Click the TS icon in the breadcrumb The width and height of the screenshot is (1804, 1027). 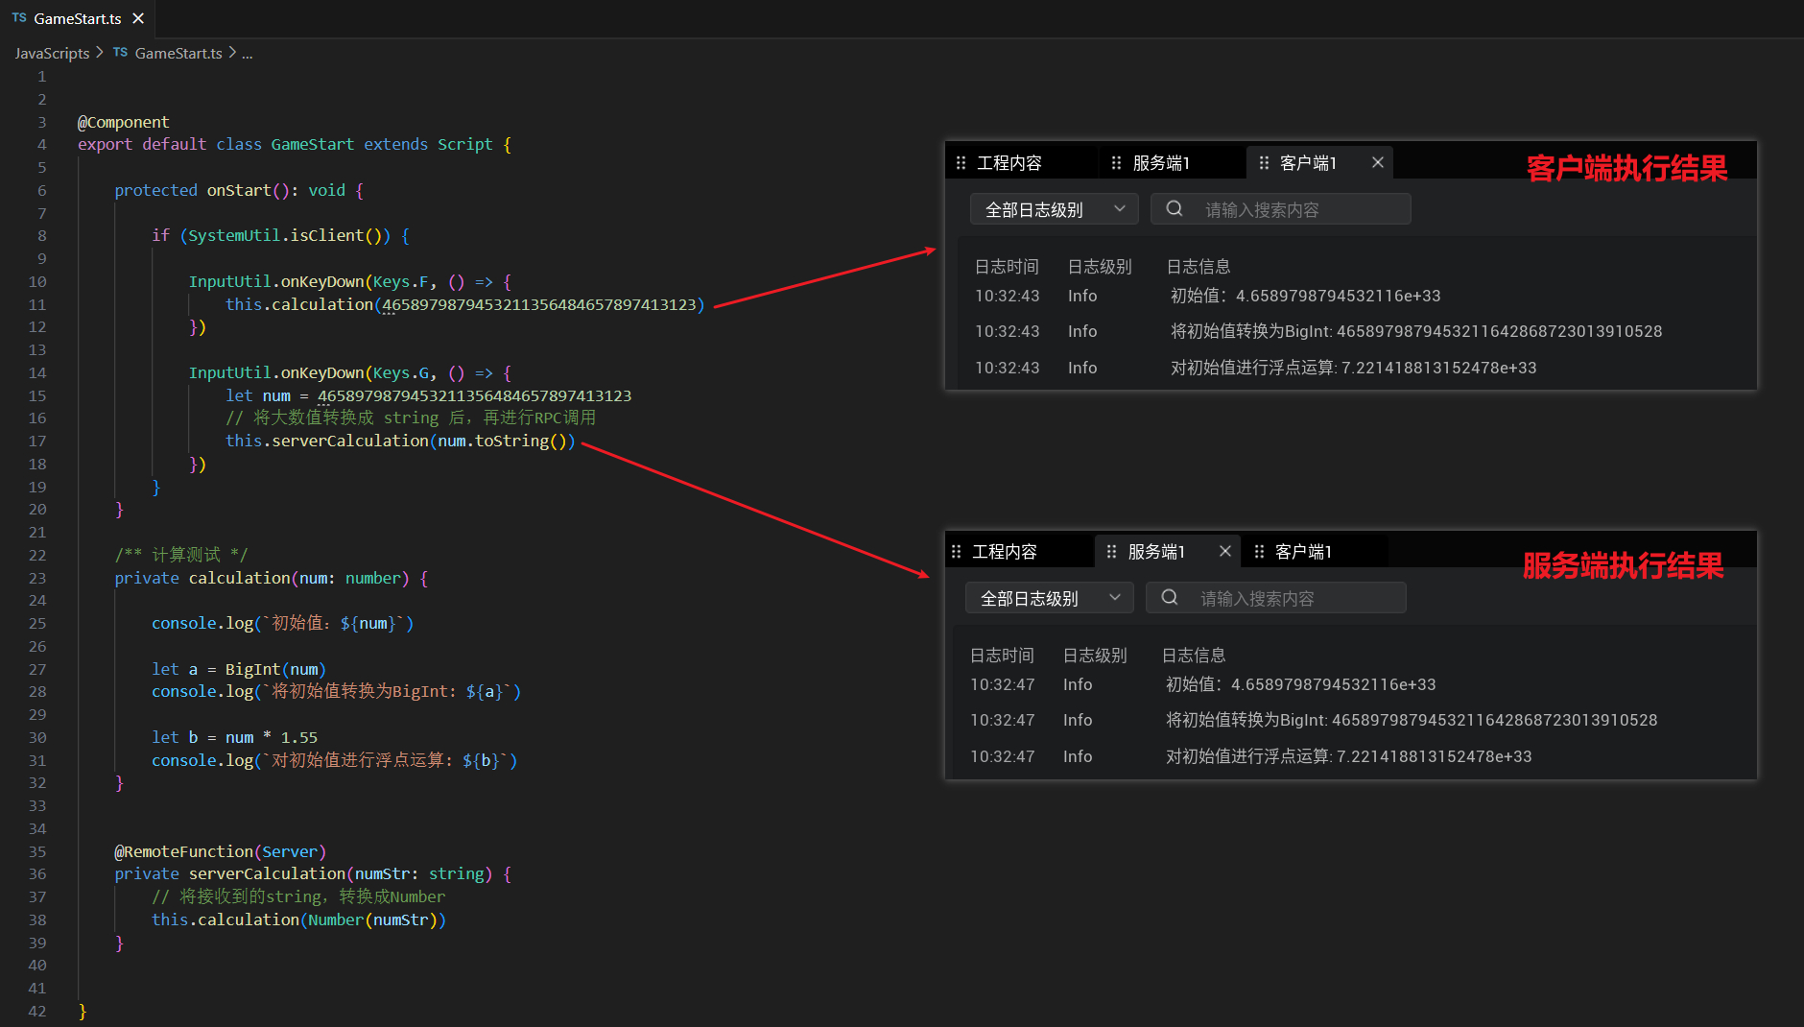pyautogui.click(x=120, y=53)
